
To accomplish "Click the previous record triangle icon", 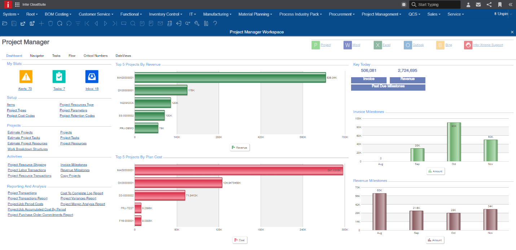I will click(96, 23).
